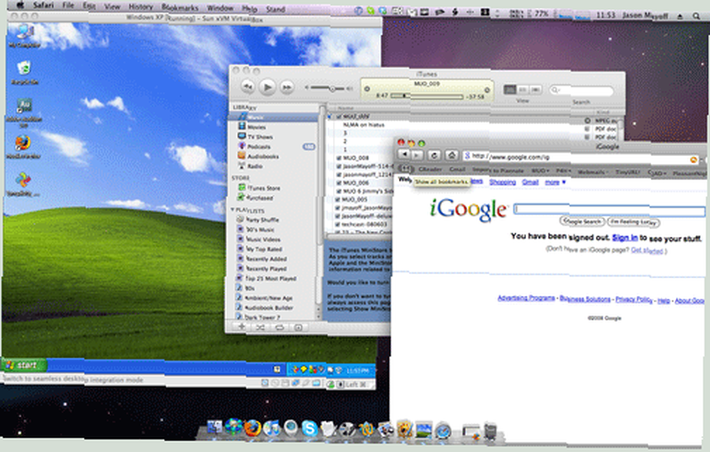Show all bookmarks in Safari

(x=405, y=169)
